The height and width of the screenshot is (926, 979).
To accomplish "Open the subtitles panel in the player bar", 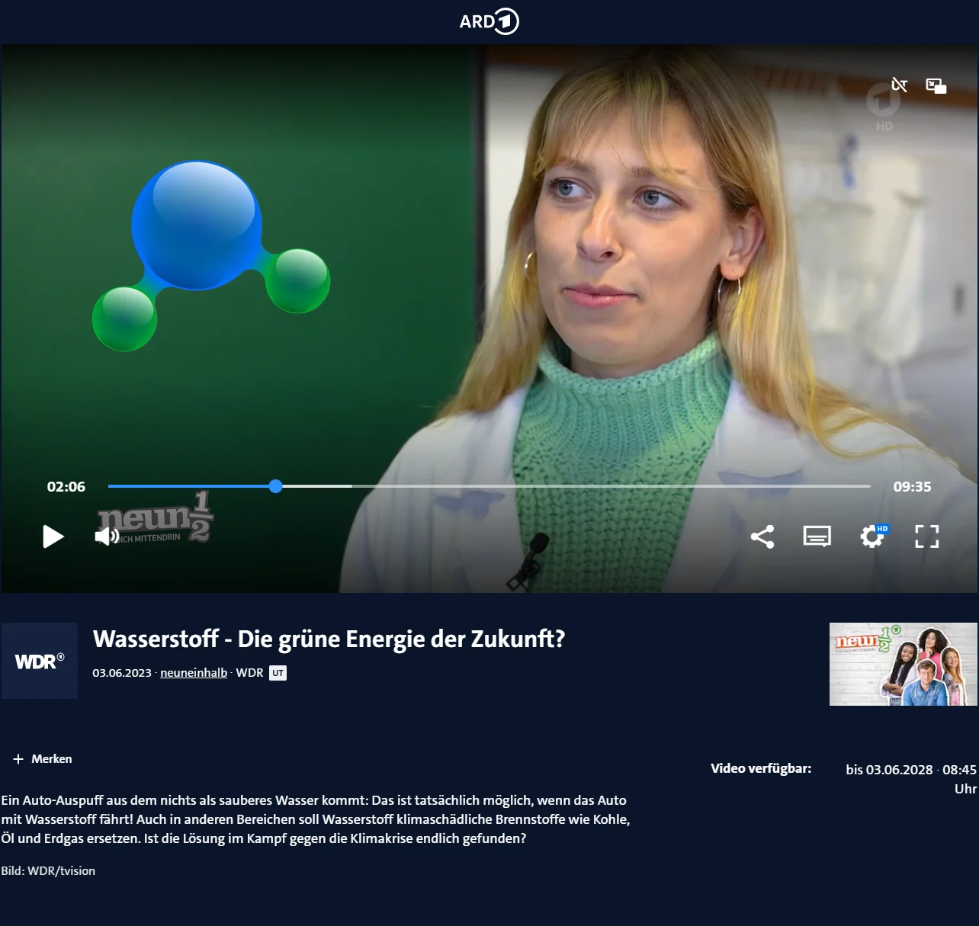I will 817,537.
